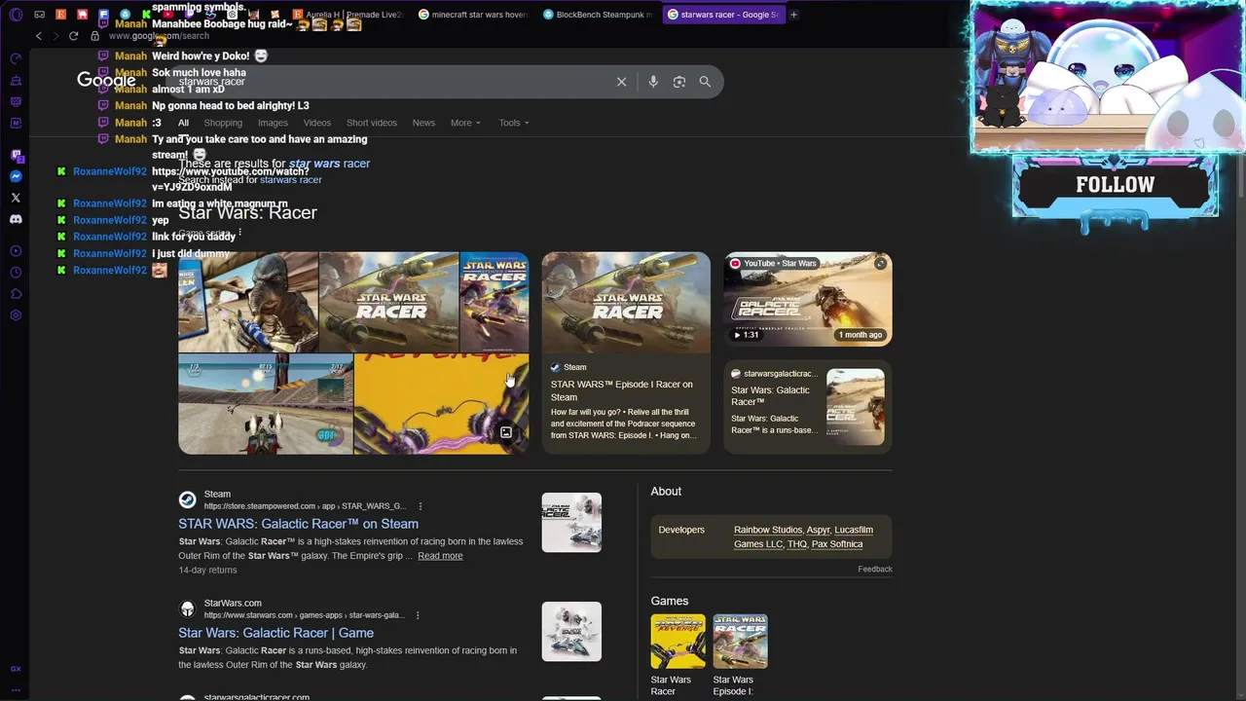Open Star Wars Episode I game thumbnail
The image size is (1246, 701).
(740, 641)
